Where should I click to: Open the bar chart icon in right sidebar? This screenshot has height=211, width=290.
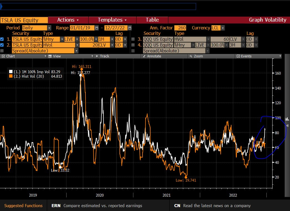[x=287, y=119]
